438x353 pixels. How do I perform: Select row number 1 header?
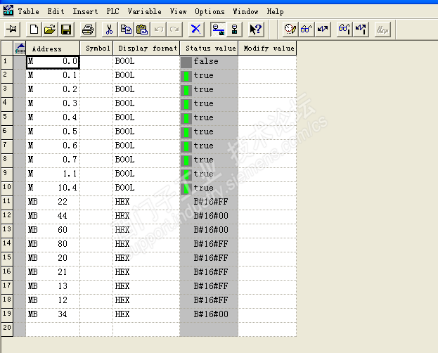click(x=7, y=62)
